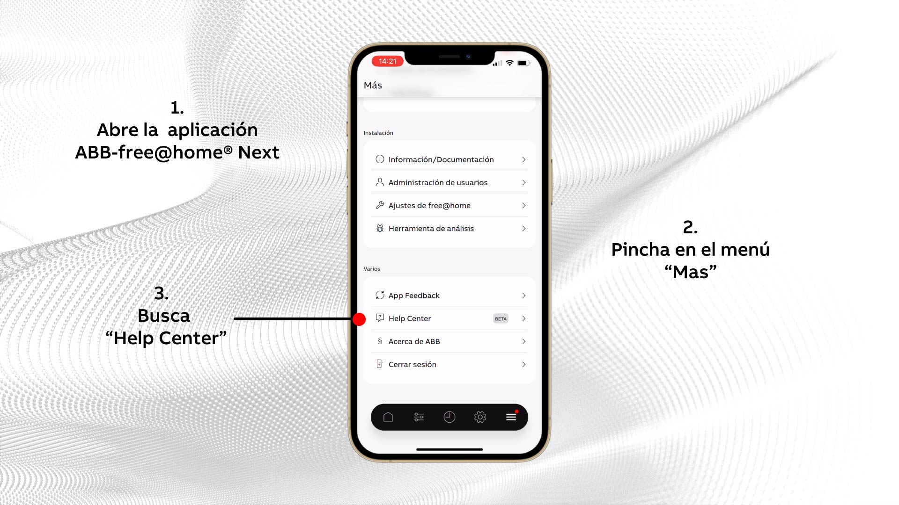Select the Acerca de ABB menu item
Image resolution: width=899 pixels, height=505 pixels.
(449, 341)
